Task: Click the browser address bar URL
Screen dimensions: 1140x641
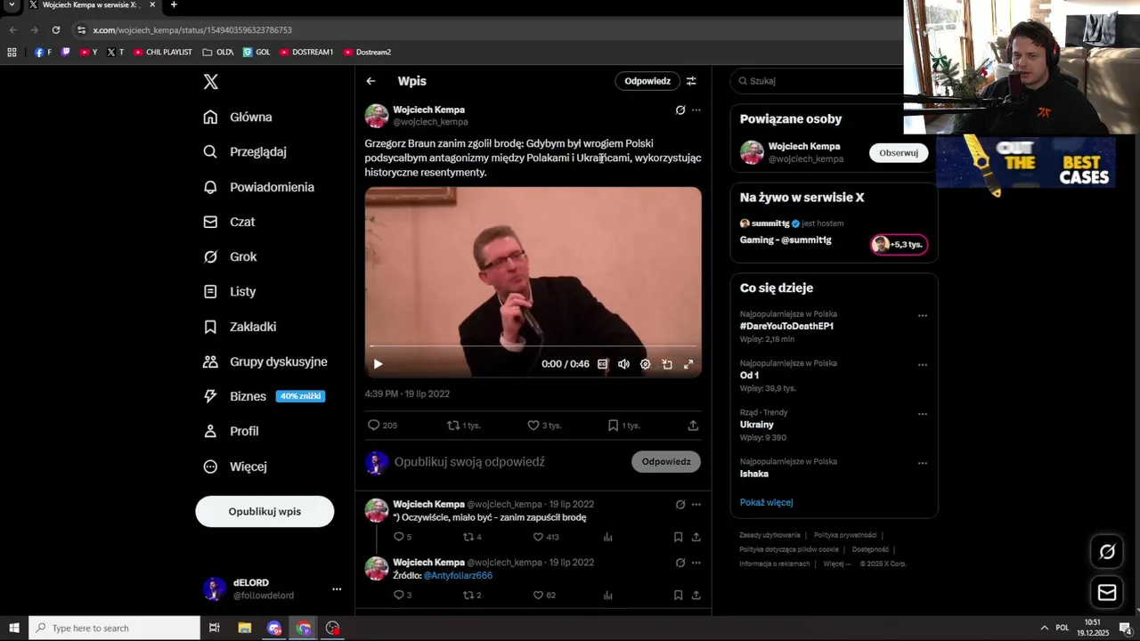Action: [192, 29]
